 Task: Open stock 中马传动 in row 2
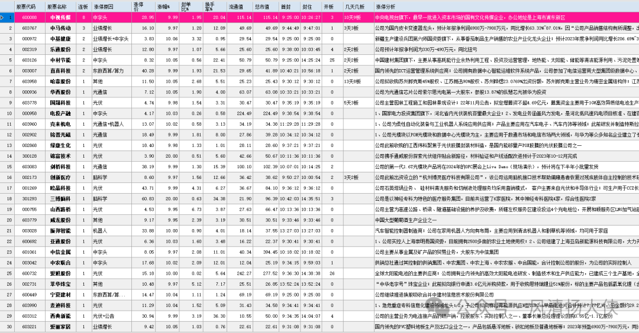point(60,28)
